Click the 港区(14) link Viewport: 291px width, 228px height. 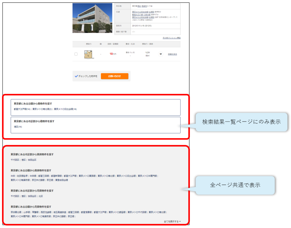click(18, 127)
